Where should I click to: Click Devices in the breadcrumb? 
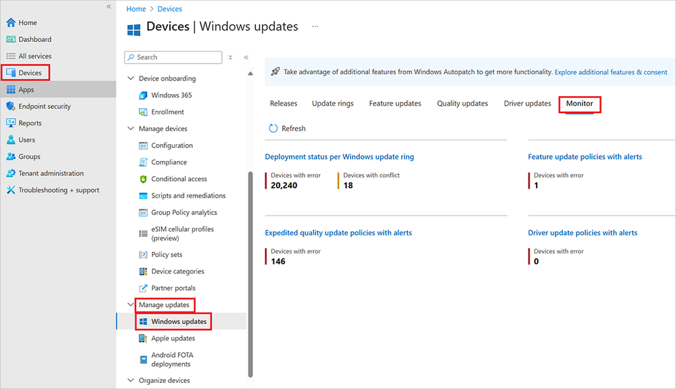[169, 9]
